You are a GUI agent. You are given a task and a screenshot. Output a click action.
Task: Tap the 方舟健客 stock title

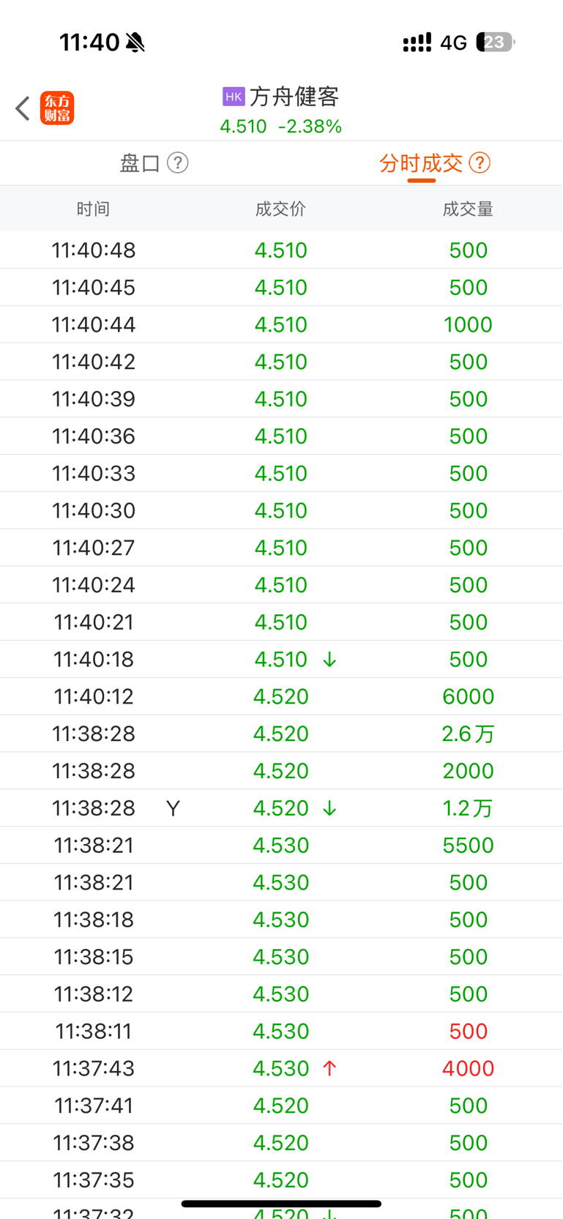tap(294, 97)
